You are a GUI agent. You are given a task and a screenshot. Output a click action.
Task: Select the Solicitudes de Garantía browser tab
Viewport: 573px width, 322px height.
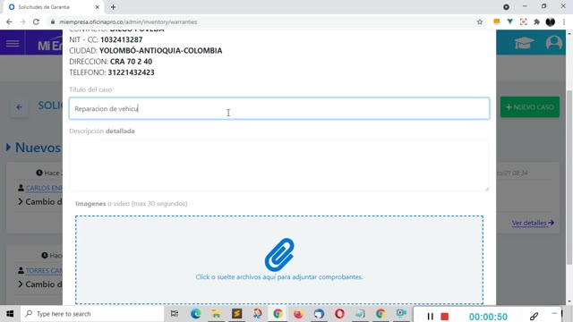54,7
